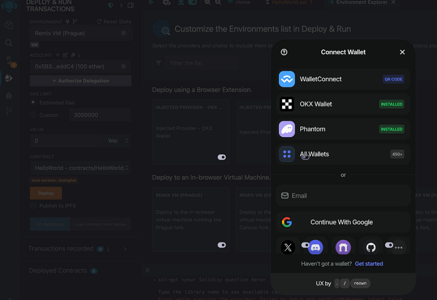Click the gears run-configuration toolbar icon

167,2
